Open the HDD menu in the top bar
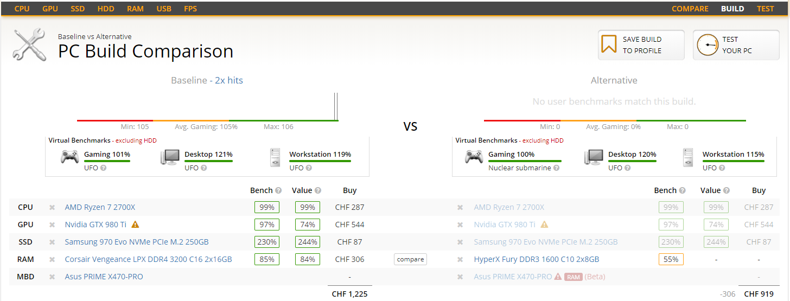 tap(106, 9)
